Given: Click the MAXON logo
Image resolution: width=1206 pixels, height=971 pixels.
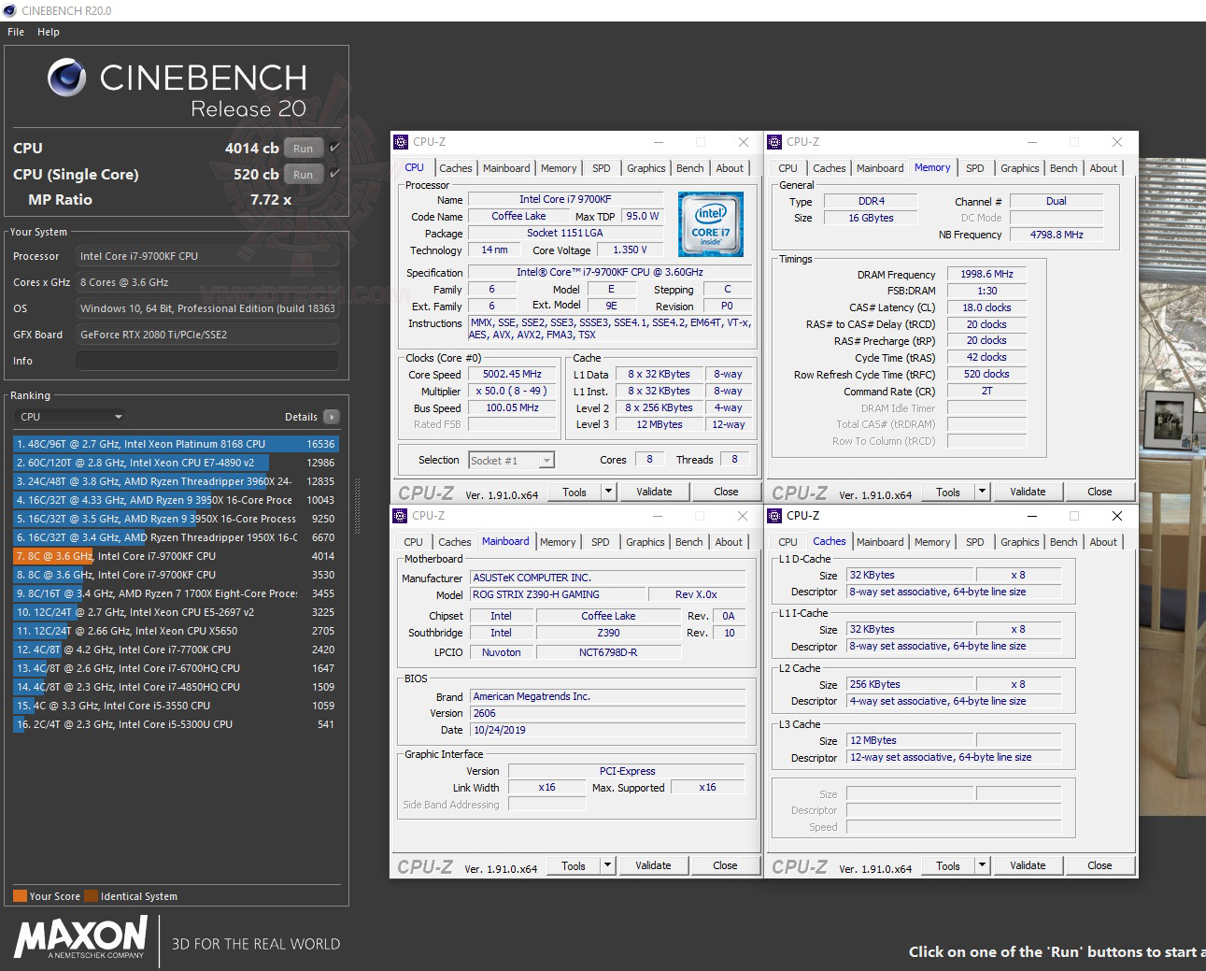Looking at the screenshot, I should click(x=81, y=937).
